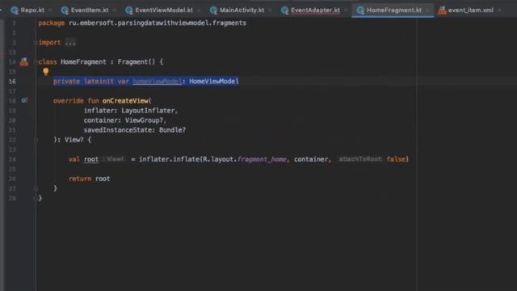Screen dimensions: 517x291
Task: Click the Kotlin icon on Repo.kt tab
Action: coord(15,11)
